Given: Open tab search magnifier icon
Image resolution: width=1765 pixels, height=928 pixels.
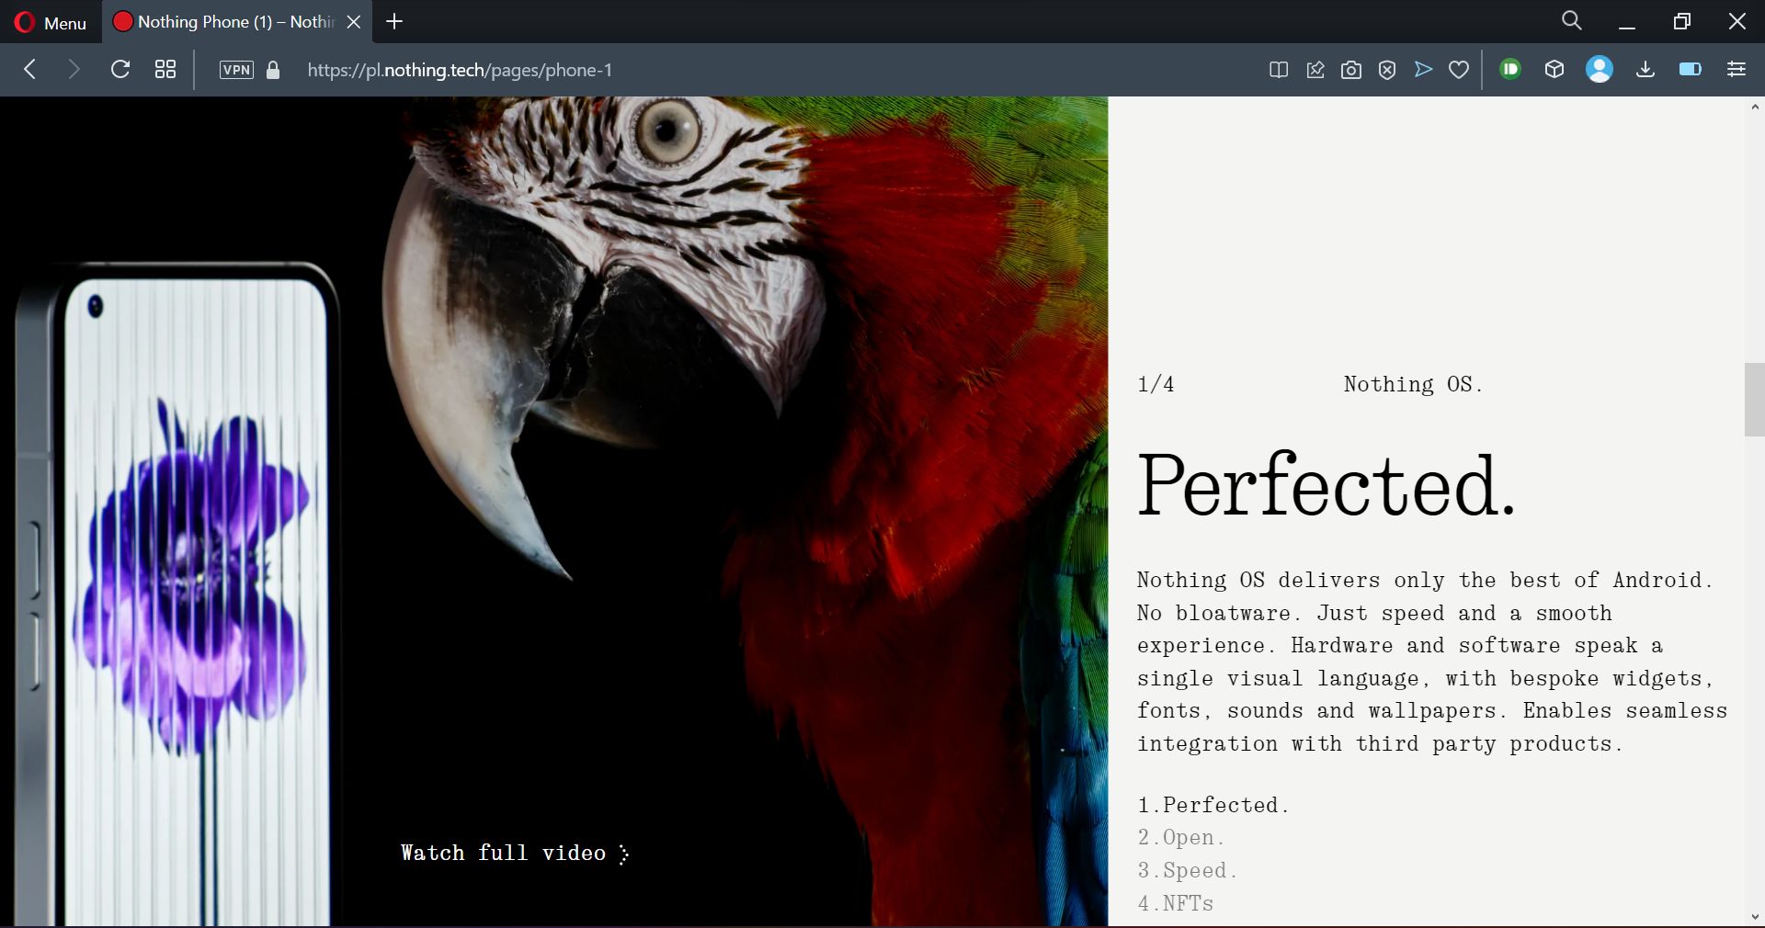Looking at the screenshot, I should coord(1572,20).
